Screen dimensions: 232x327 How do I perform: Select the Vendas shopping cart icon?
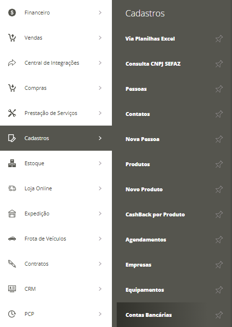pyautogui.click(x=12, y=38)
